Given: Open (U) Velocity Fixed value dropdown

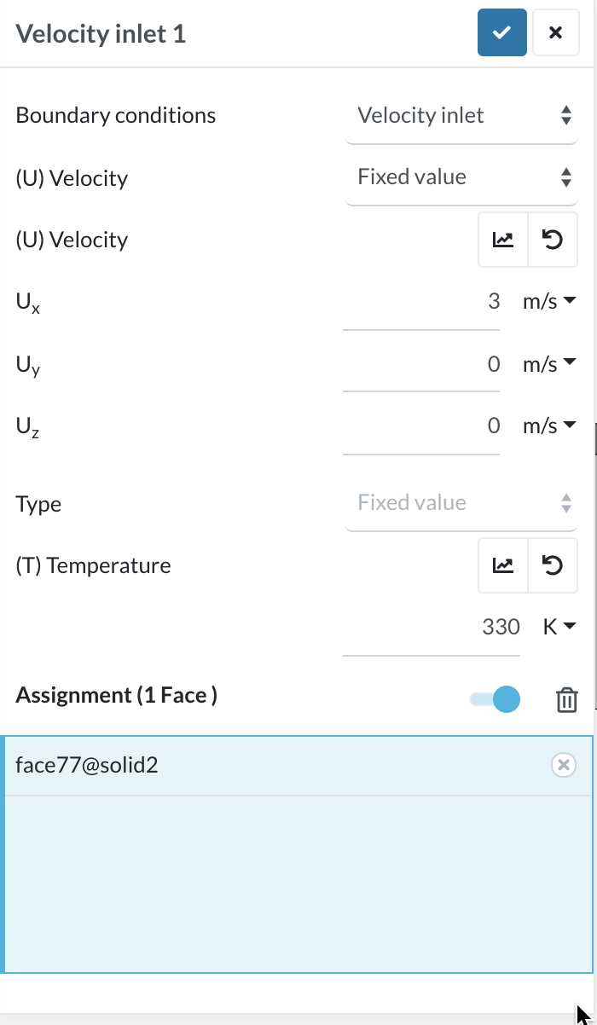Looking at the screenshot, I should (x=461, y=177).
